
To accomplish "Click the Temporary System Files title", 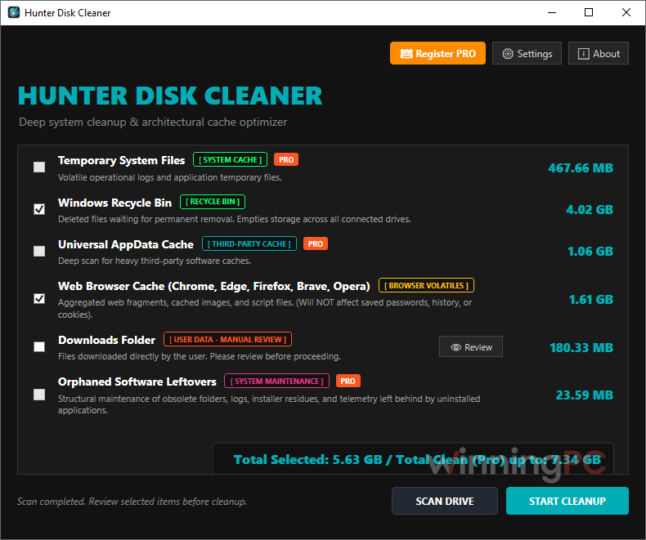I will [x=121, y=160].
